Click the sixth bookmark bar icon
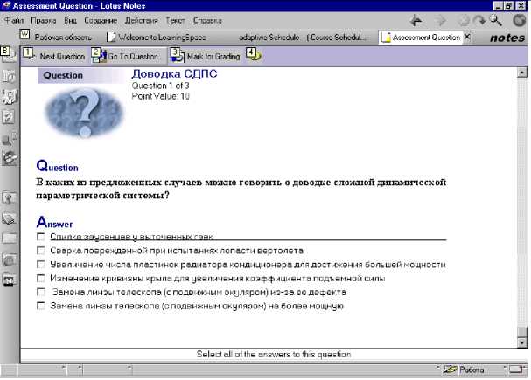The image size is (531, 380). [x=9, y=158]
